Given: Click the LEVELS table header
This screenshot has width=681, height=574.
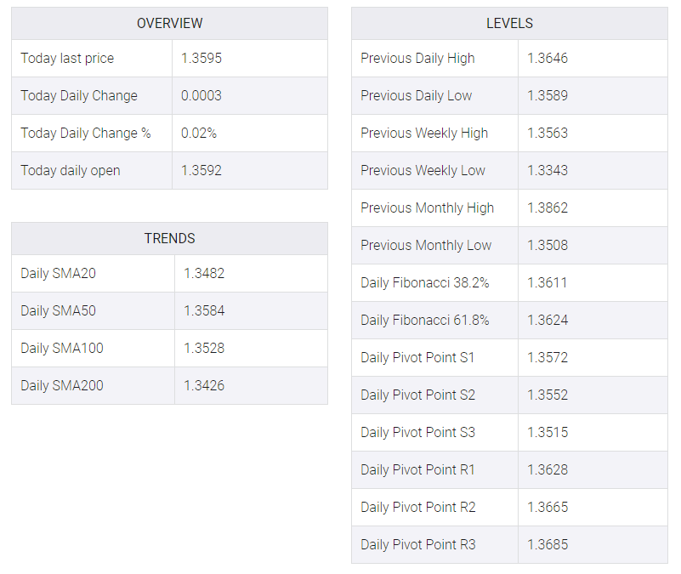Looking at the screenshot, I should click(509, 23).
